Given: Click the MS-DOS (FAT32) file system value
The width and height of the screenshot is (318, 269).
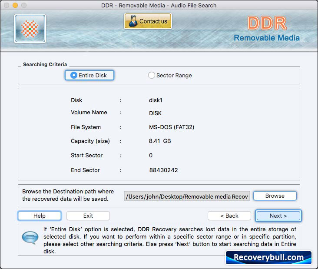Looking at the screenshot, I should coord(171,127).
